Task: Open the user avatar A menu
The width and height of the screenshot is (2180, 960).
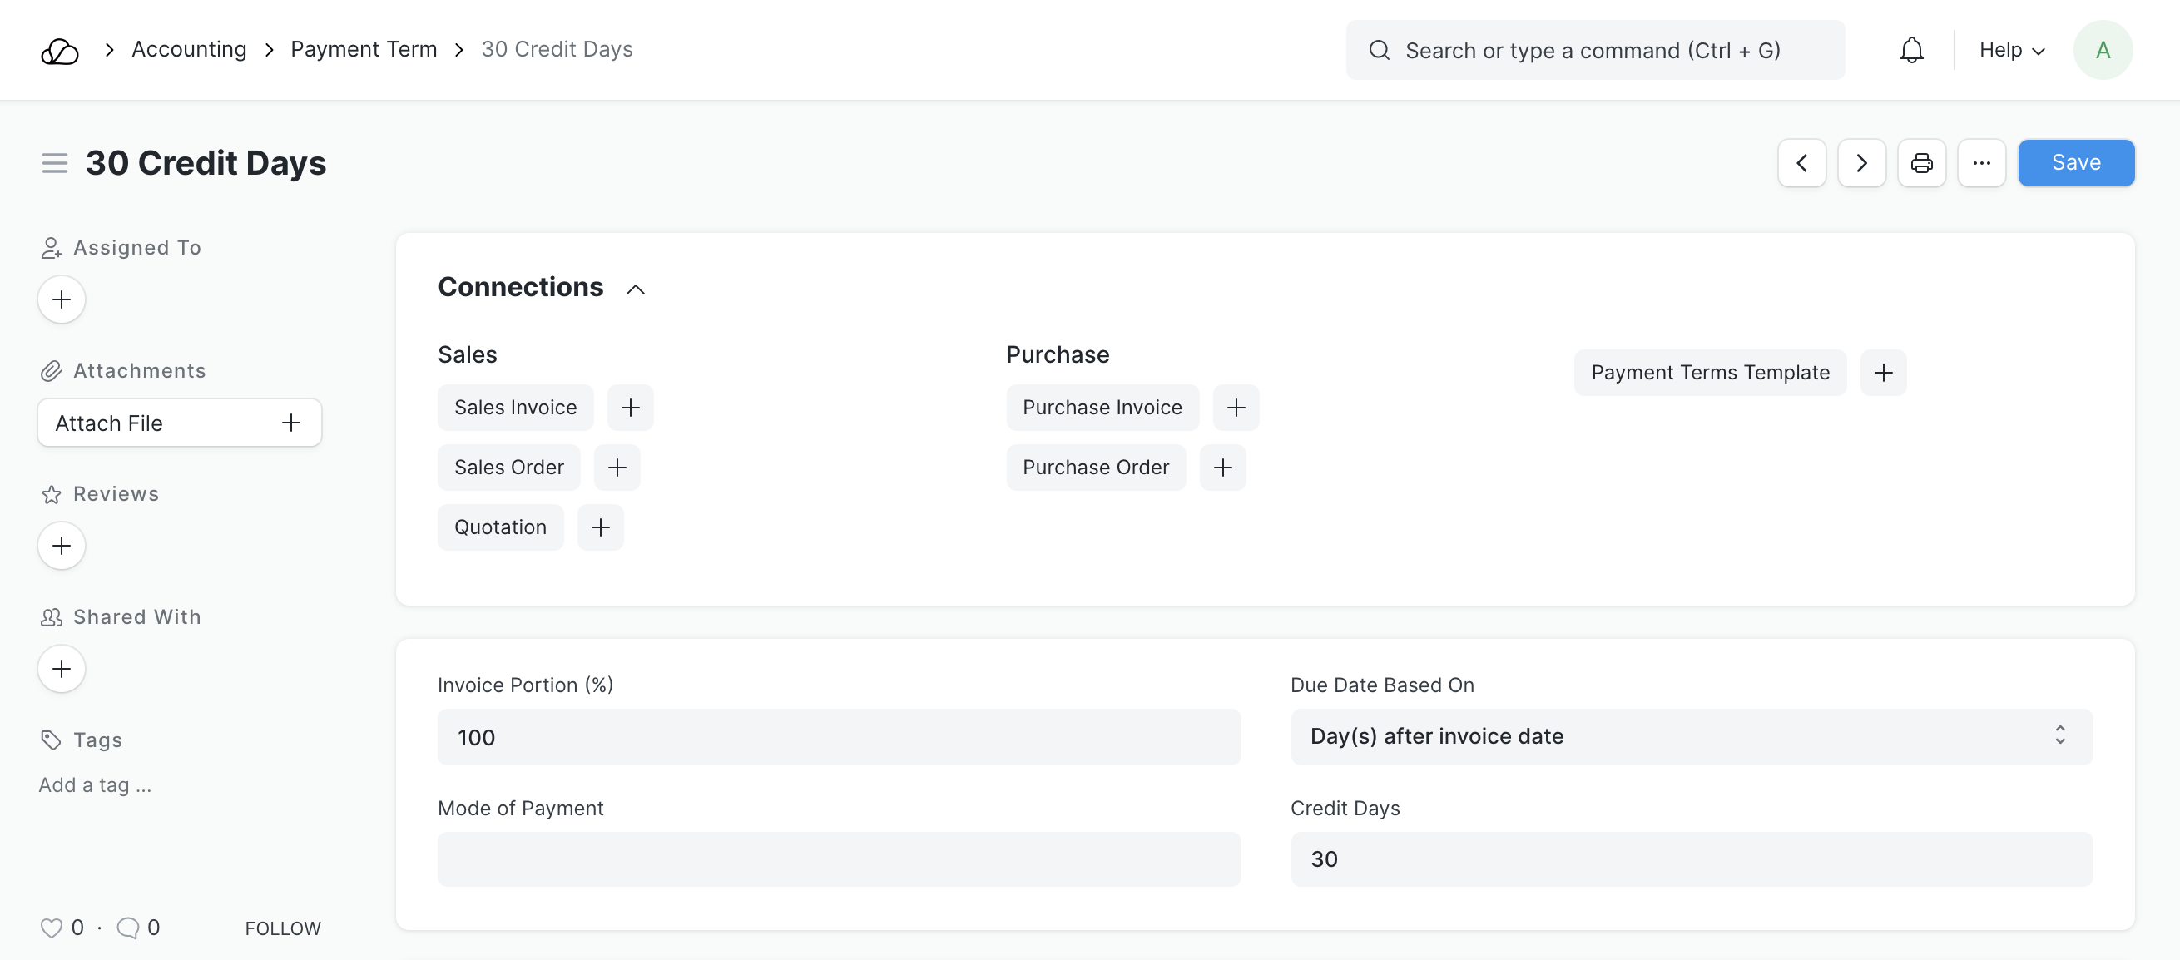Action: point(2102,51)
